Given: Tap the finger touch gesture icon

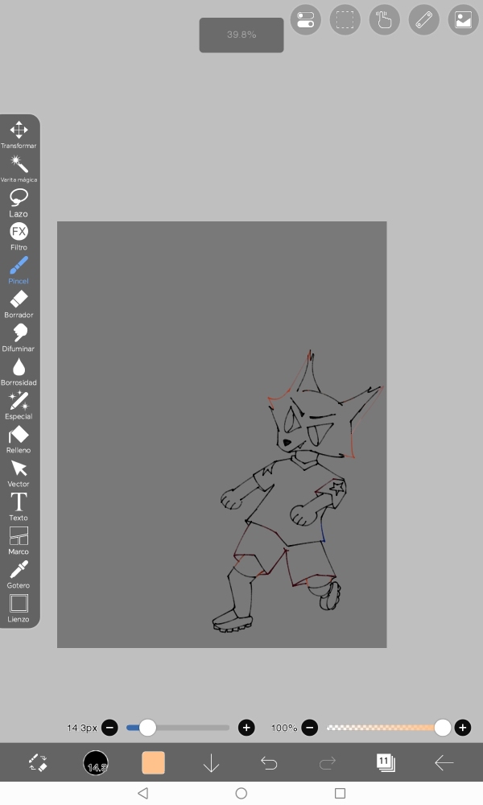Looking at the screenshot, I should [385, 20].
